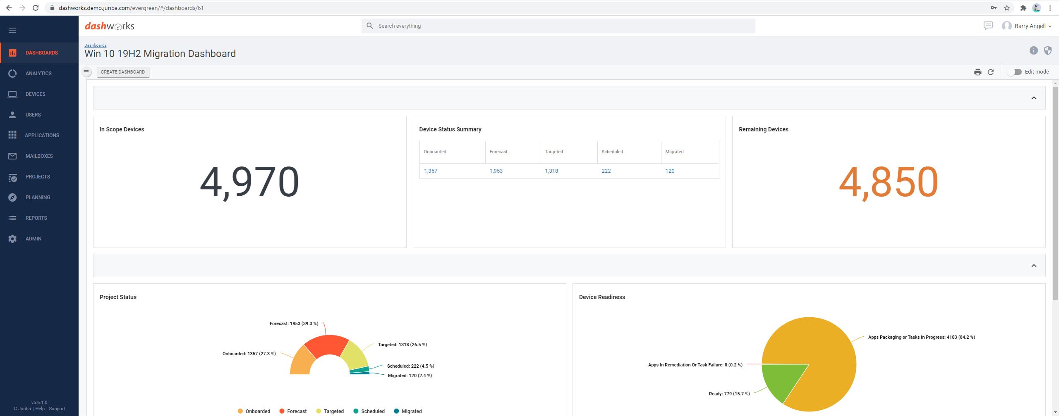This screenshot has width=1059, height=416.
Task: Open the Onboarded count 1,357
Action: coord(431,171)
